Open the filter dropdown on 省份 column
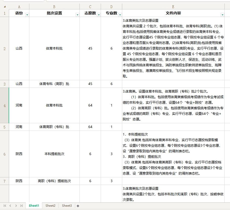 27,14
